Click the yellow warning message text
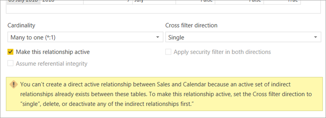This screenshot has width=326, height=118. [x=166, y=94]
